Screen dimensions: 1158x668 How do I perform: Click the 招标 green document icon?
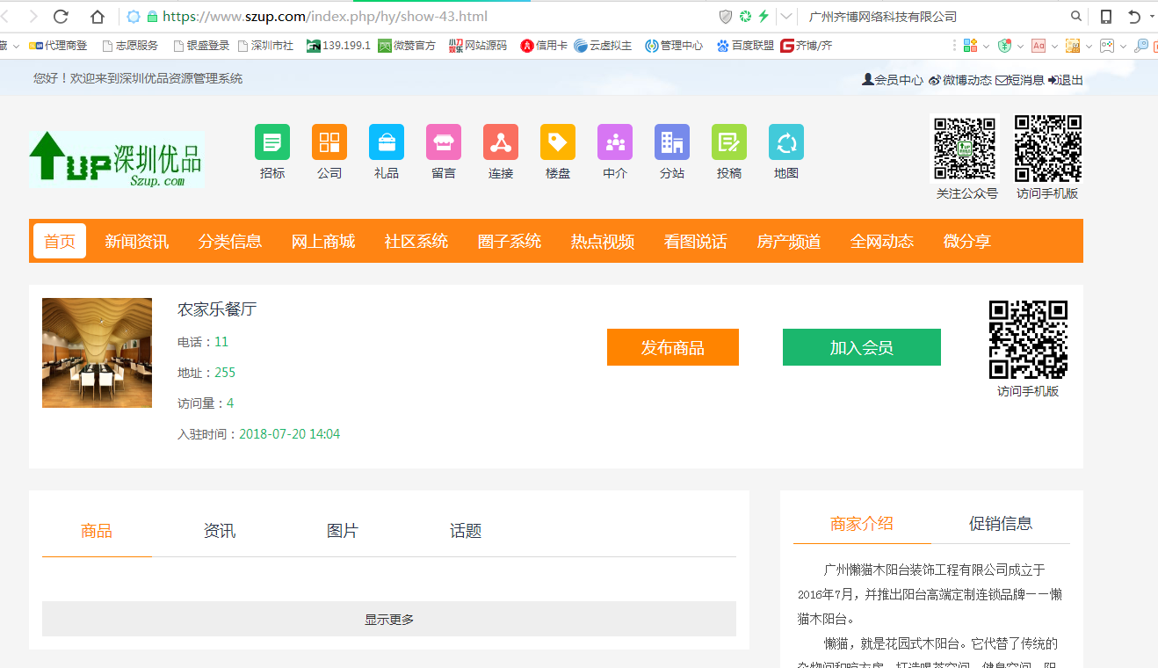coord(272,142)
